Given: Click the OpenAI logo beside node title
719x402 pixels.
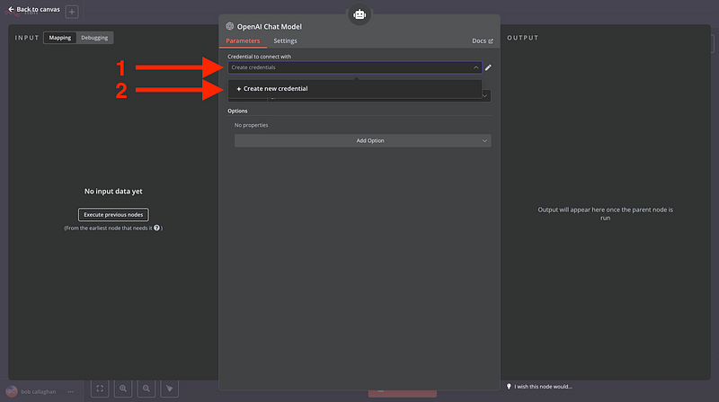Looking at the screenshot, I should coord(230,27).
